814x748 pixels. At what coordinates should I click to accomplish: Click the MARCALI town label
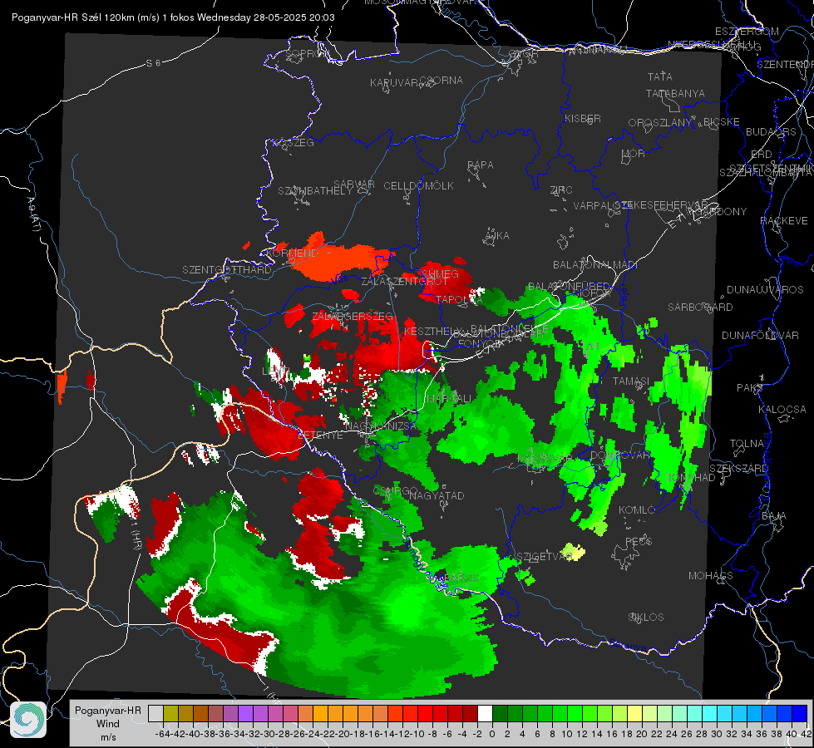448,399
